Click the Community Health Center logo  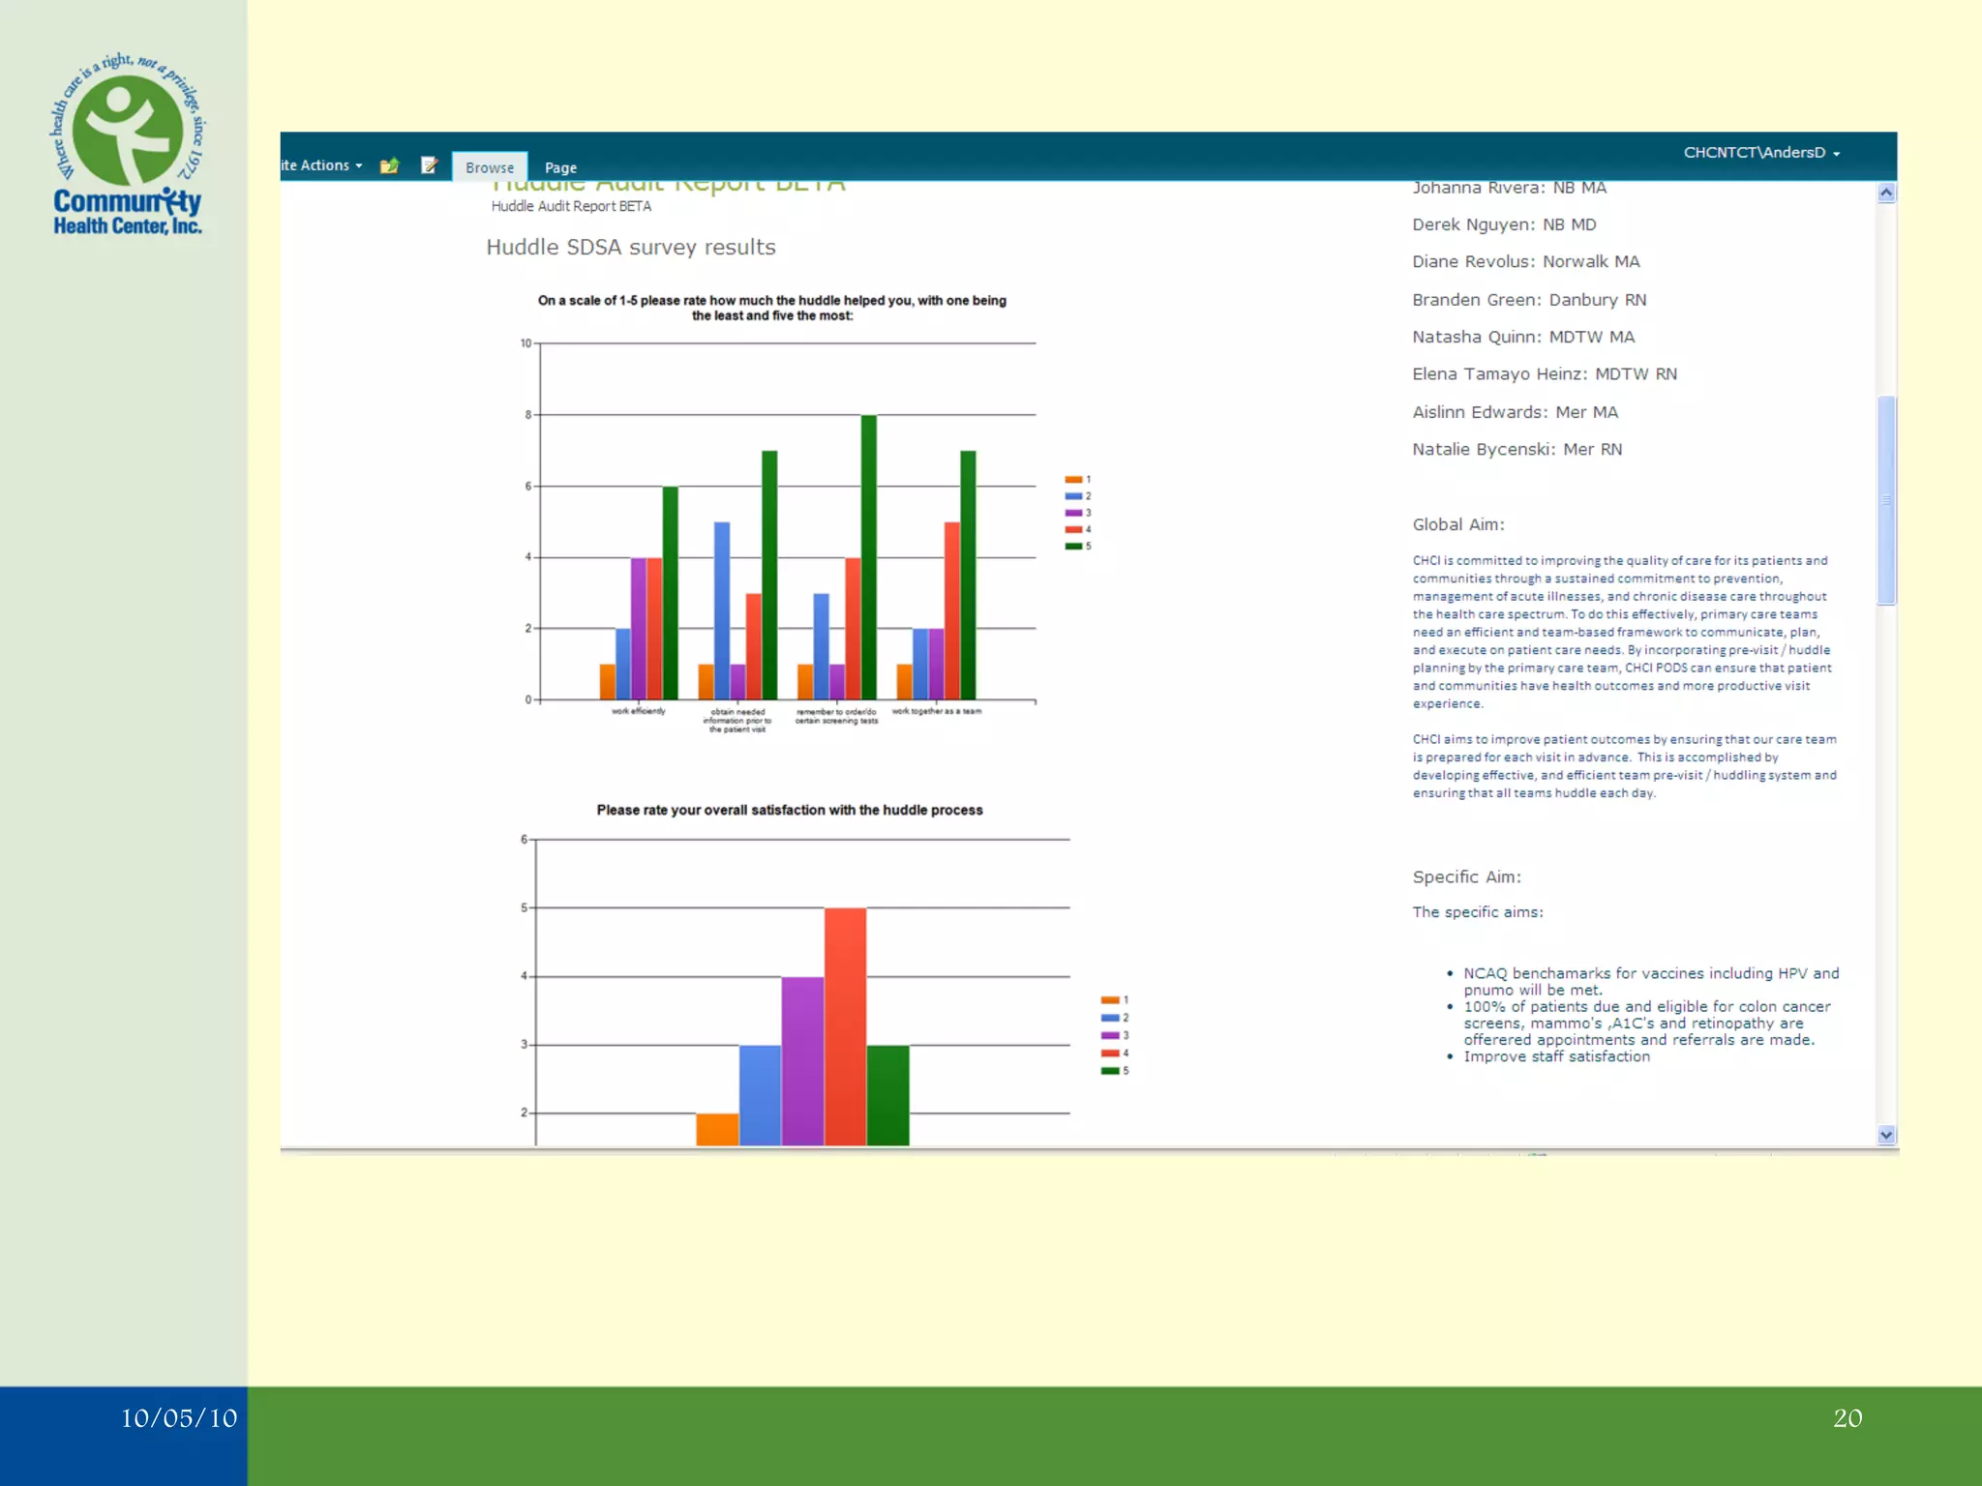click(x=127, y=143)
